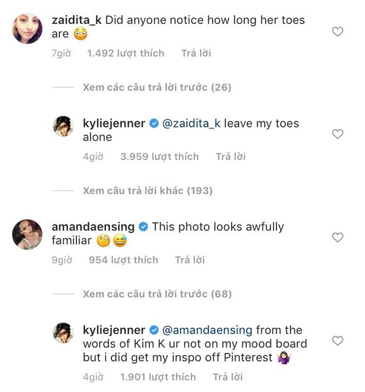Screen dimensions: 365x392
Task: Like amandaensing's 'awfully familiar' comment
Action: 337,238
